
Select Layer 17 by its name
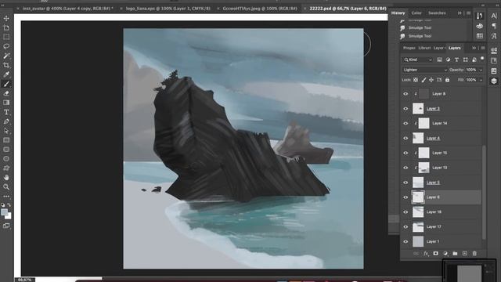[x=434, y=226]
